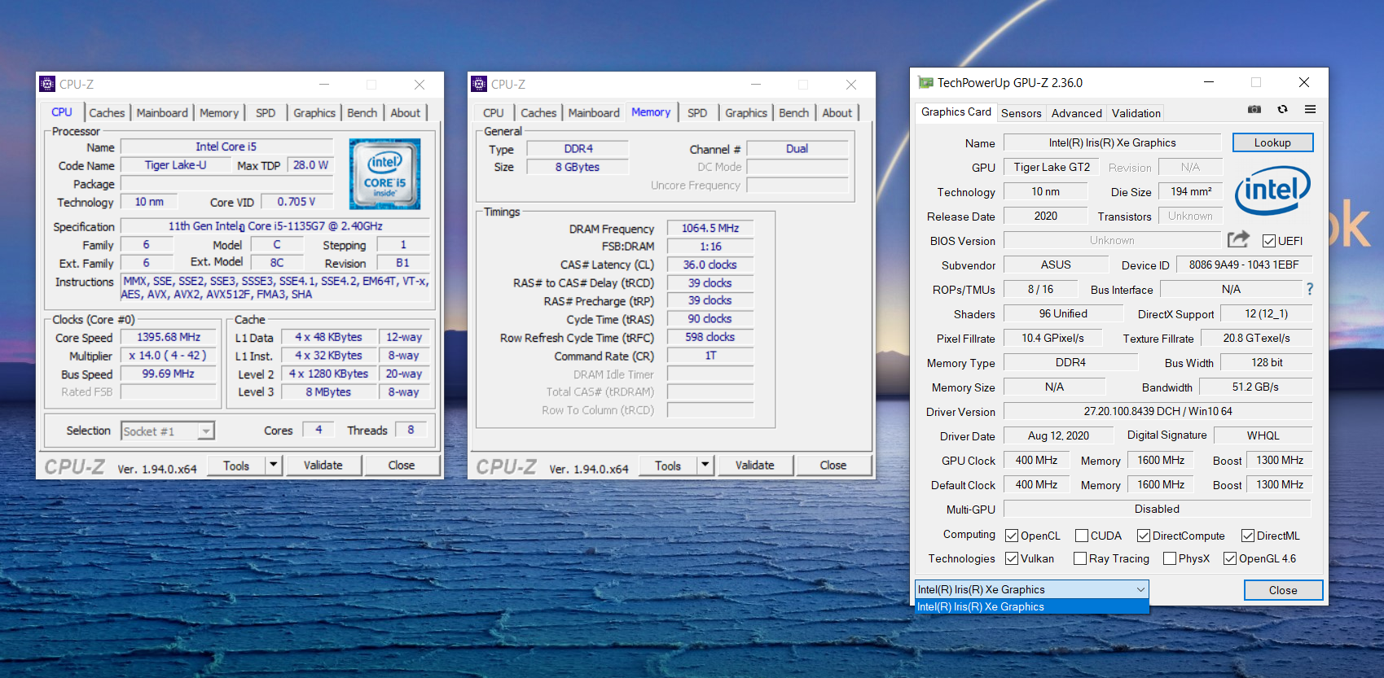The height and width of the screenshot is (678, 1384).
Task: Select Intel Iris Xe Graphics dropdown list item
Action: click(1032, 606)
